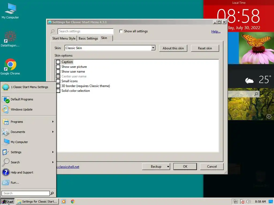The width and height of the screenshot is (274, 205).
Task: Switch to Basic Settings tab
Action: [x=88, y=38]
